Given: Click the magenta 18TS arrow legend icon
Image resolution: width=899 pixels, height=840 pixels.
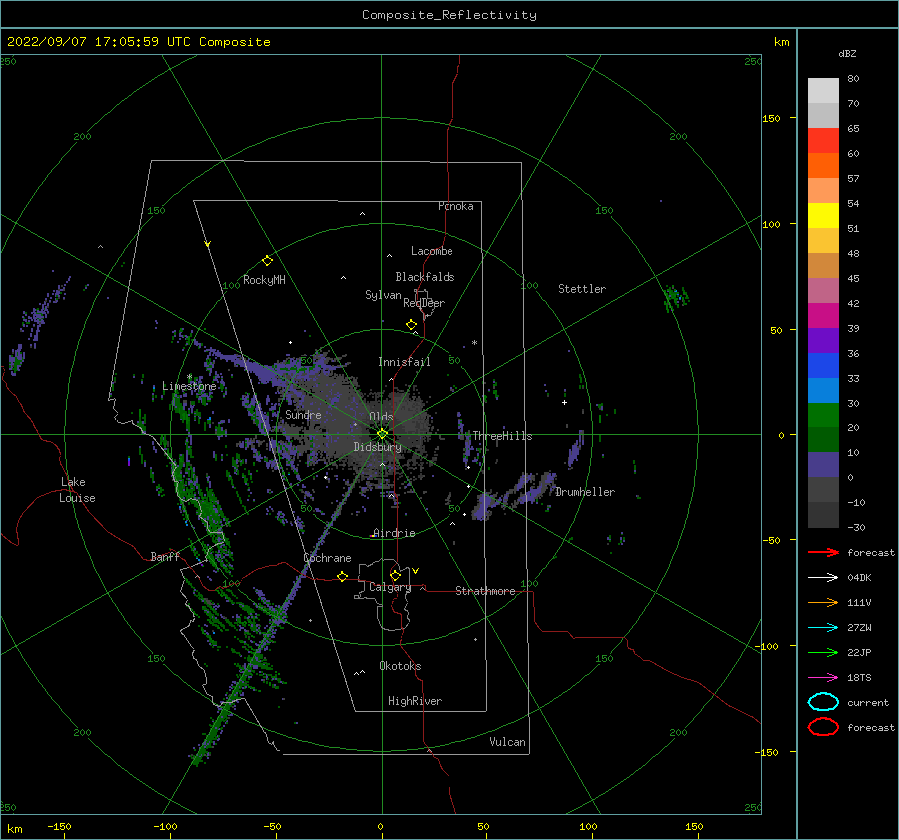Looking at the screenshot, I should click(x=823, y=678).
